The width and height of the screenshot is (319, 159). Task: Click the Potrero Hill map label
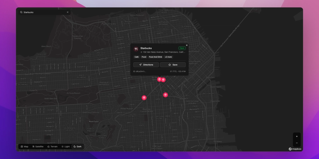coord(197,118)
